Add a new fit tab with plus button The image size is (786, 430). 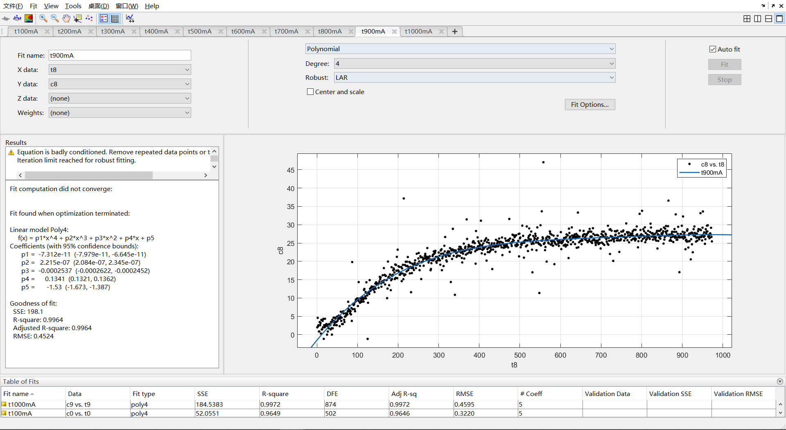pyautogui.click(x=455, y=32)
